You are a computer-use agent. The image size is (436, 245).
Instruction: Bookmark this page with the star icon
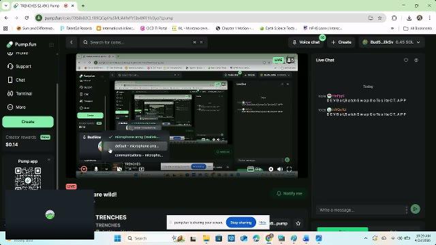(x=379, y=18)
